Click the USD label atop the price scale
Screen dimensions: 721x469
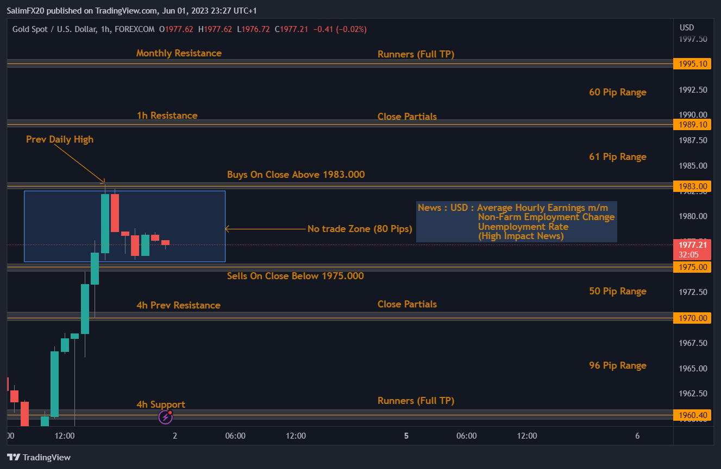(686, 27)
